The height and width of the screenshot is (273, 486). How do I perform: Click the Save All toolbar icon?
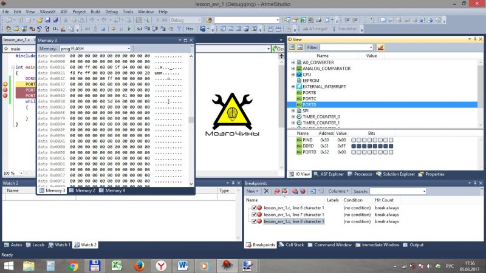[x=55, y=20]
